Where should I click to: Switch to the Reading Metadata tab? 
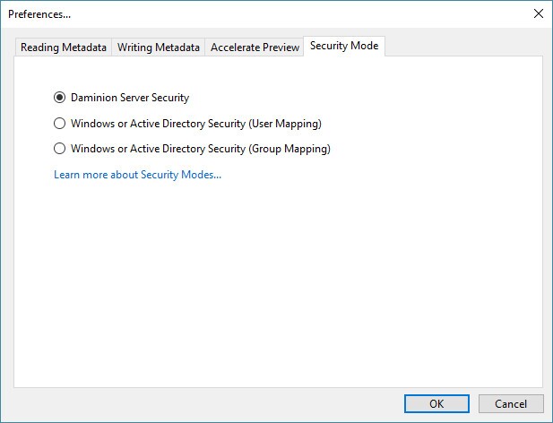coord(64,47)
